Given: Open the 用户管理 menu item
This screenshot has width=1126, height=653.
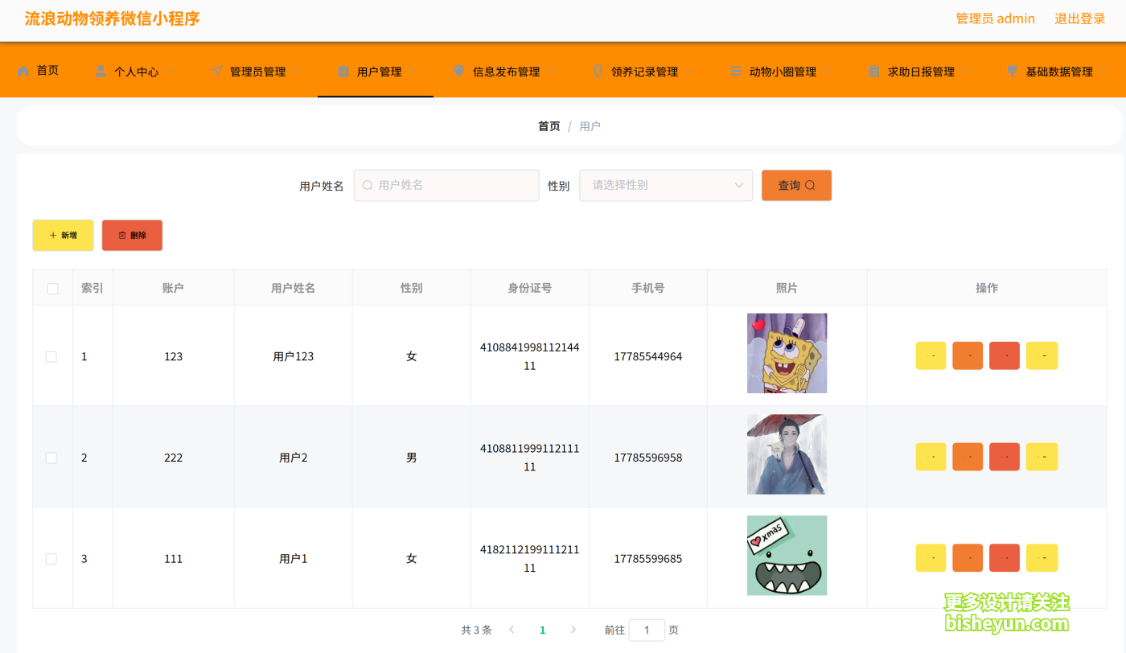Looking at the screenshot, I should point(379,72).
